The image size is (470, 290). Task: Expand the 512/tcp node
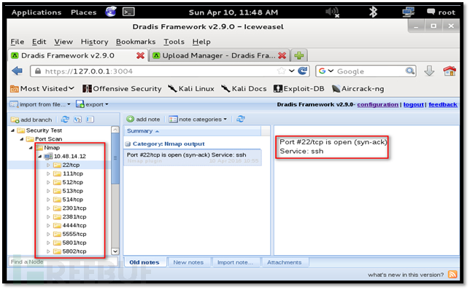pyautogui.click(x=48, y=182)
